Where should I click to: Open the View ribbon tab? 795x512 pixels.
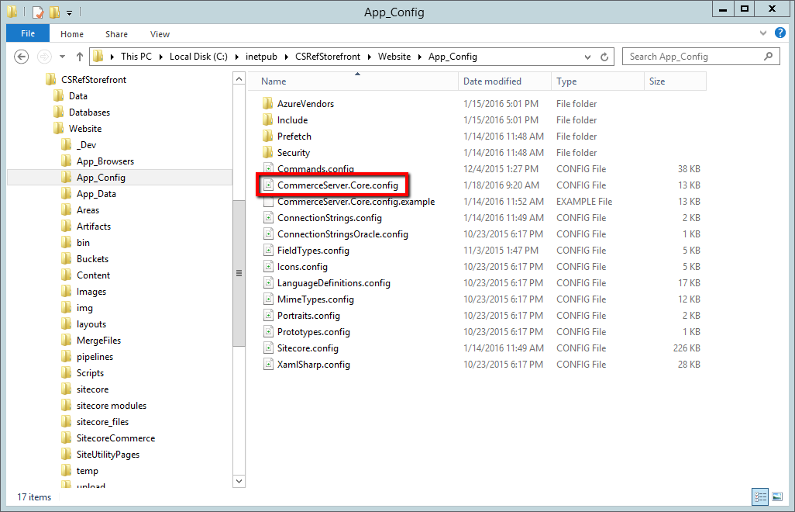(x=160, y=34)
